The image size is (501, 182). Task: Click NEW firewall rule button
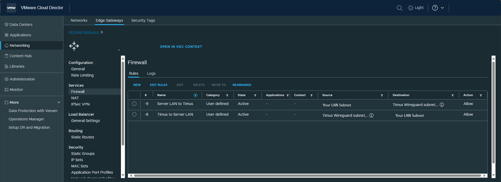click(x=137, y=85)
